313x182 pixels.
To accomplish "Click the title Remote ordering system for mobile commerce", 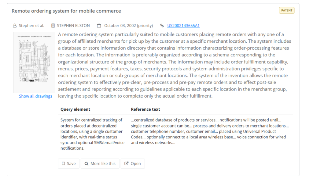I will [x=66, y=11].
